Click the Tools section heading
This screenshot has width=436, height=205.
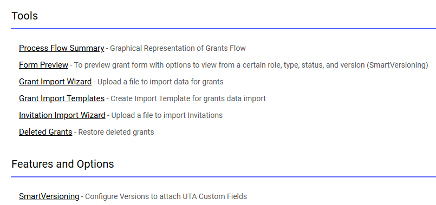click(x=24, y=16)
